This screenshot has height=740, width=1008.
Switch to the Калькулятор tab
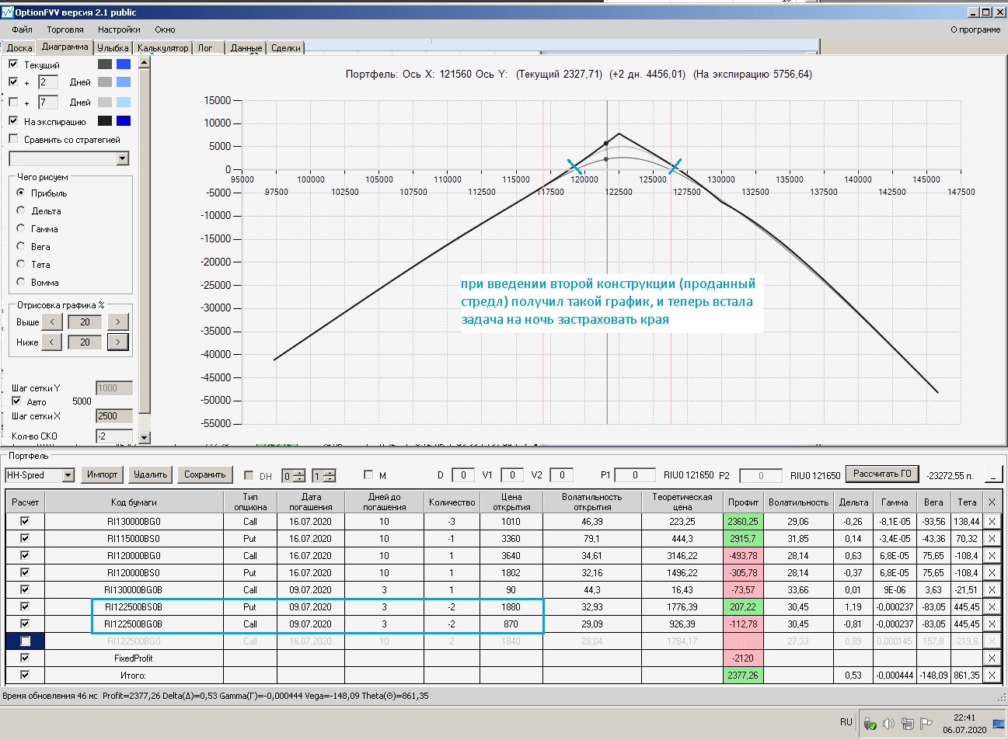click(162, 48)
